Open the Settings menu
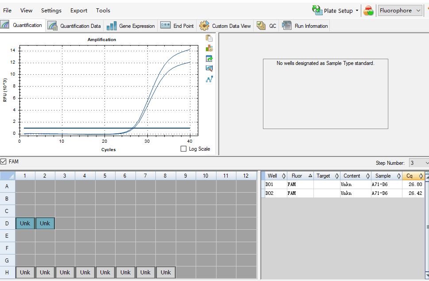 coord(51,10)
